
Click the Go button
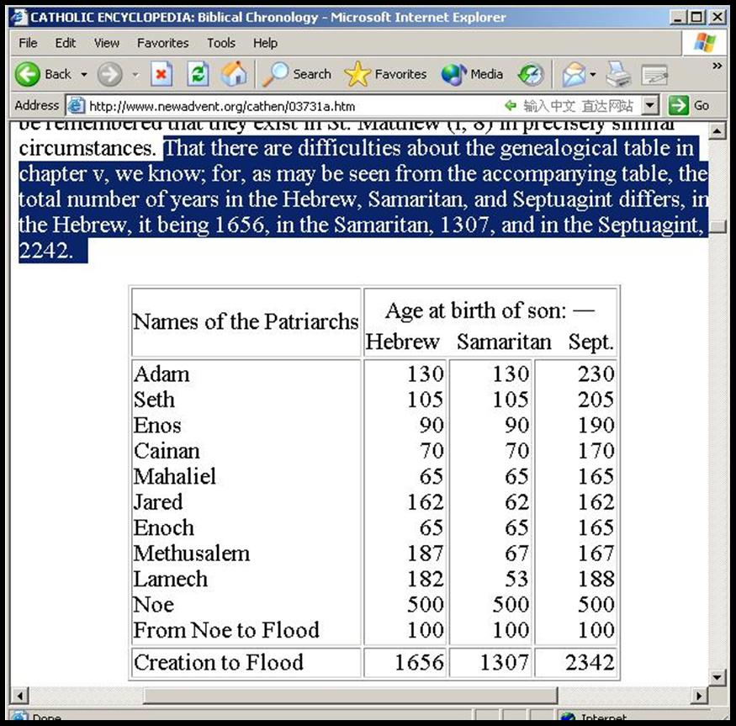[x=689, y=106]
